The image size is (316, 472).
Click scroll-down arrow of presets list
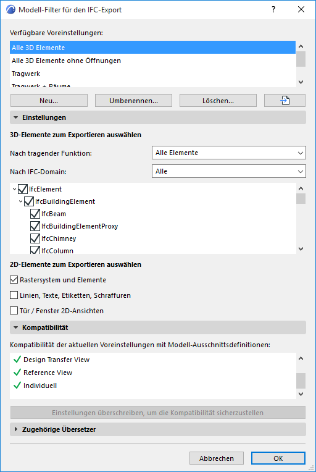301,82
